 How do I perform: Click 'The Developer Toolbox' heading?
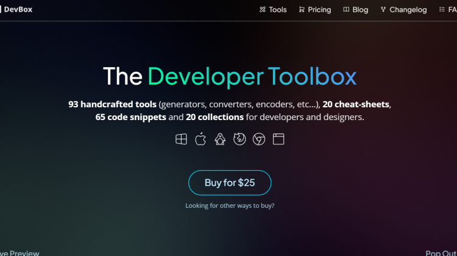(230, 76)
